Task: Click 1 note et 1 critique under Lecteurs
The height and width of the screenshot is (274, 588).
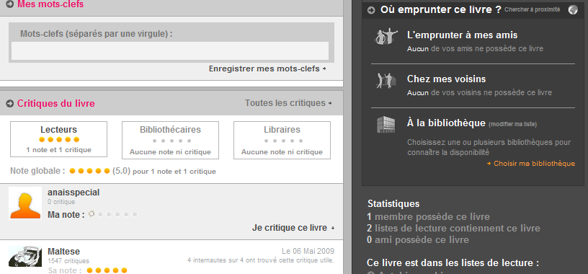Action: coord(58,150)
